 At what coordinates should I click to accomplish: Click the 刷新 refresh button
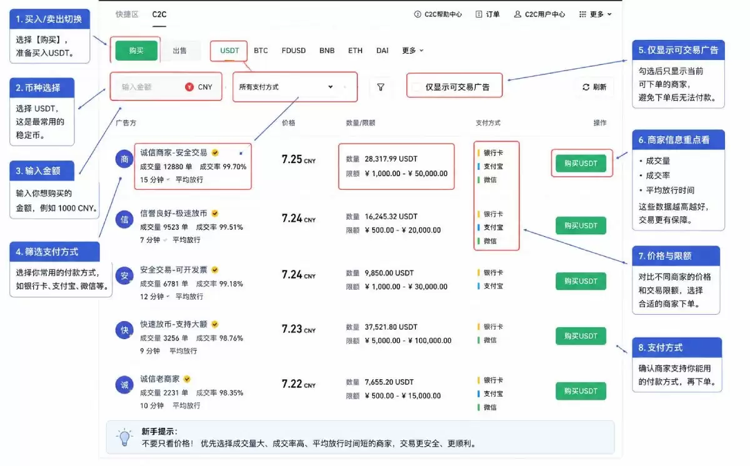click(x=594, y=87)
